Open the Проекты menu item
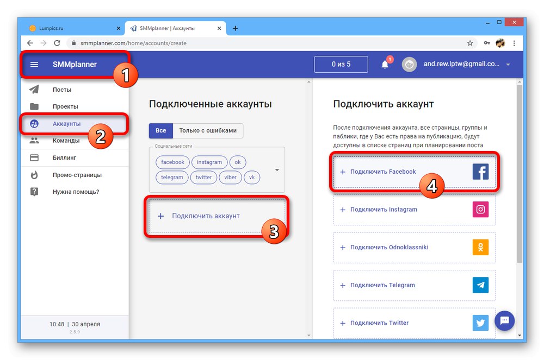 click(x=75, y=106)
